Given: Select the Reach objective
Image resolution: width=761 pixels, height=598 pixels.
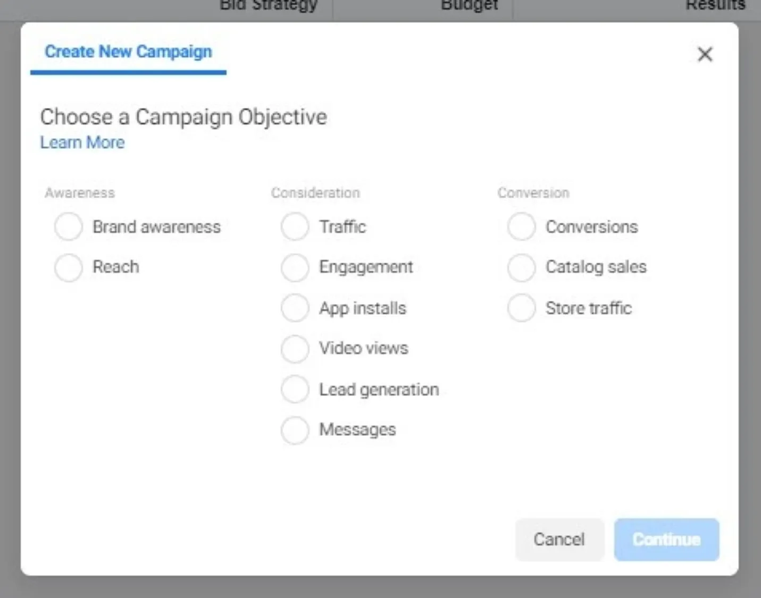Looking at the screenshot, I should click(68, 267).
